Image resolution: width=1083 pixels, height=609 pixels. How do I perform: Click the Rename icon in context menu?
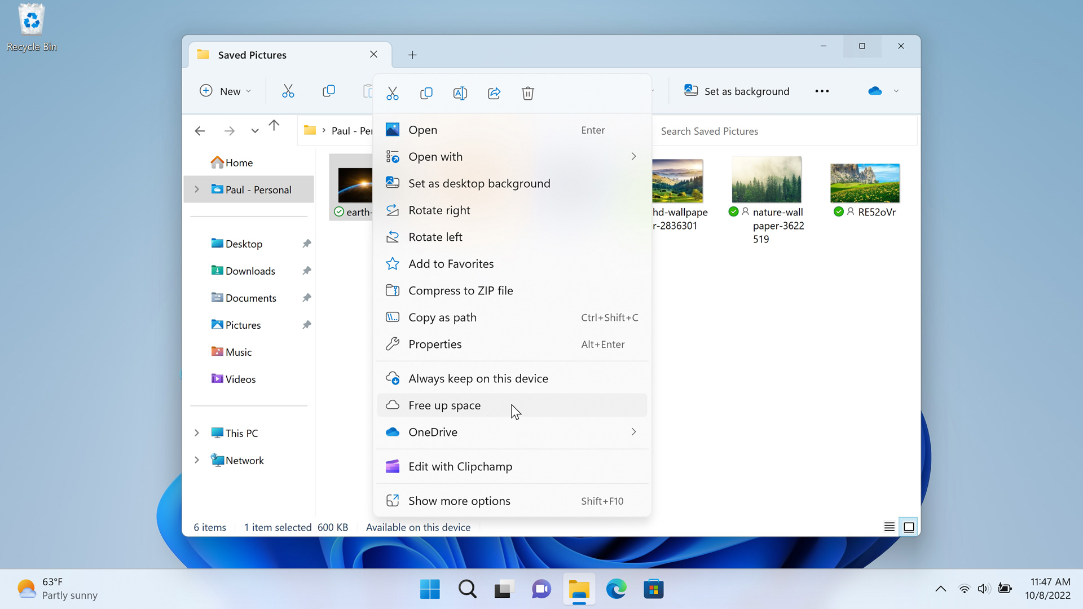(x=460, y=93)
